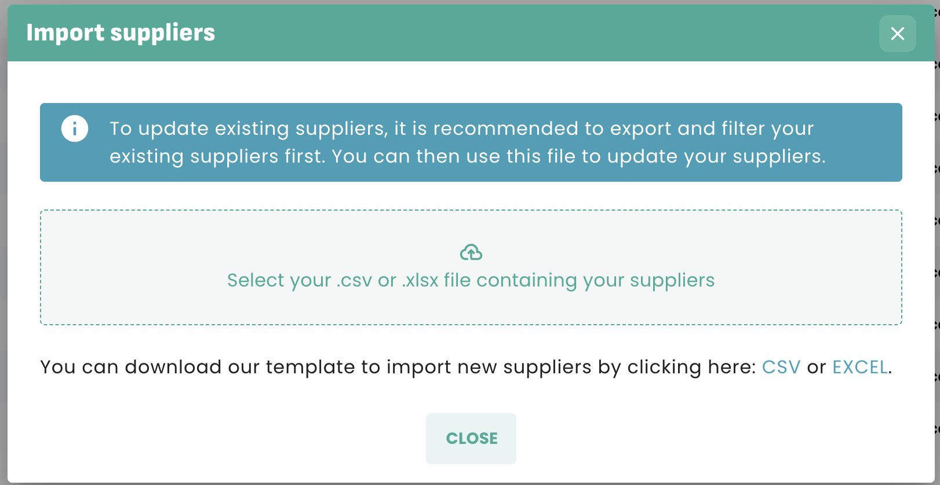Click the green dialog header bar
The height and width of the screenshot is (485, 940).
pyautogui.click(x=522, y=34)
